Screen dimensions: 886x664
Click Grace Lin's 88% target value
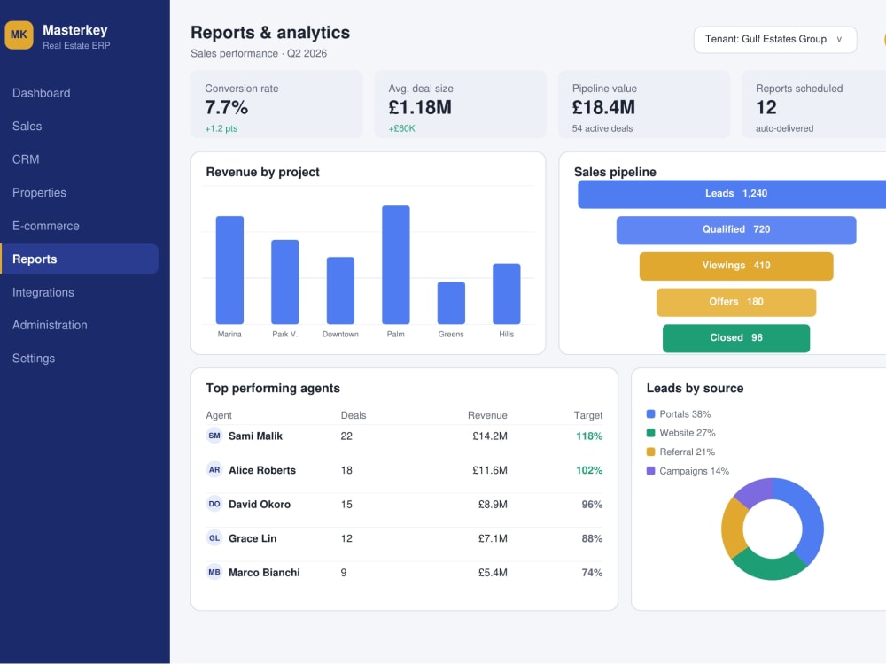click(x=592, y=538)
